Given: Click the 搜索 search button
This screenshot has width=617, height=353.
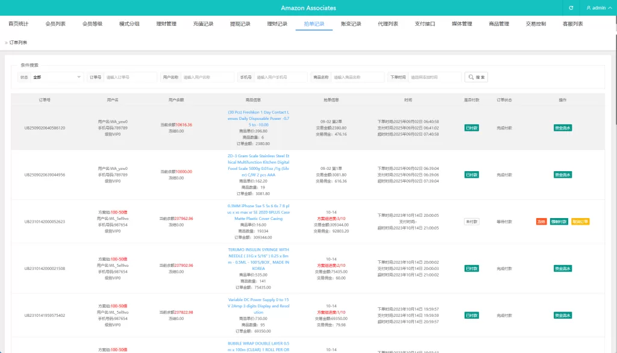Looking at the screenshot, I should coord(476,77).
